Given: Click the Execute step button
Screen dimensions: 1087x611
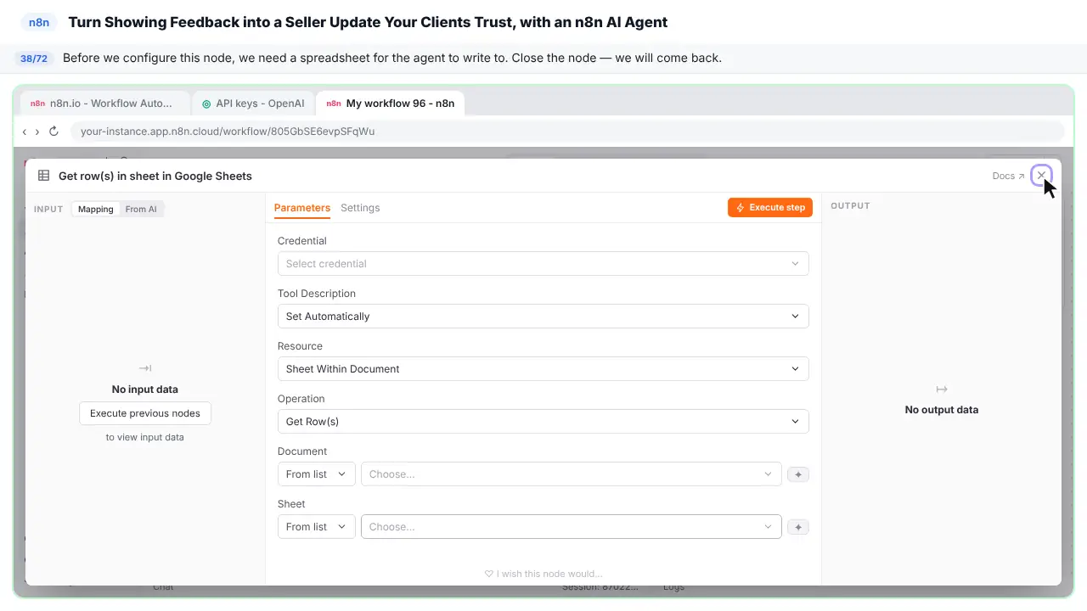Looking at the screenshot, I should click(x=770, y=207).
